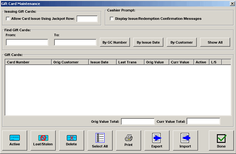The width and height of the screenshot is (236, 154).
Task: Focus the To range input field
Action: pyautogui.click(x=75, y=42)
